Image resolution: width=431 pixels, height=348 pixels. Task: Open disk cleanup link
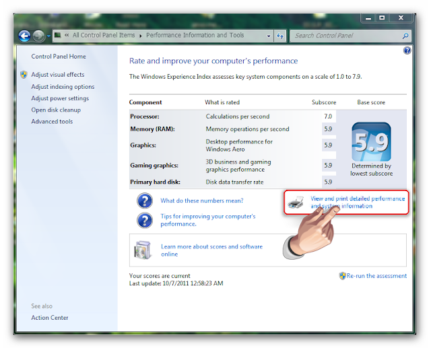[x=56, y=110]
